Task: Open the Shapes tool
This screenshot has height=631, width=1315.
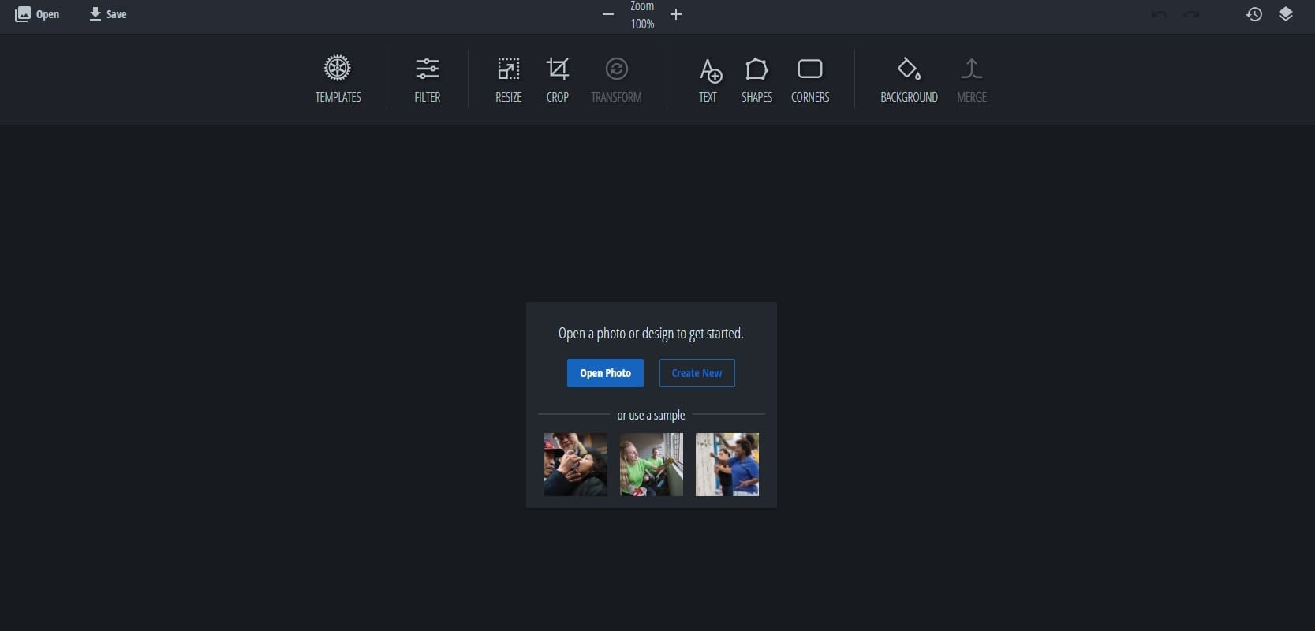Action: [756, 79]
